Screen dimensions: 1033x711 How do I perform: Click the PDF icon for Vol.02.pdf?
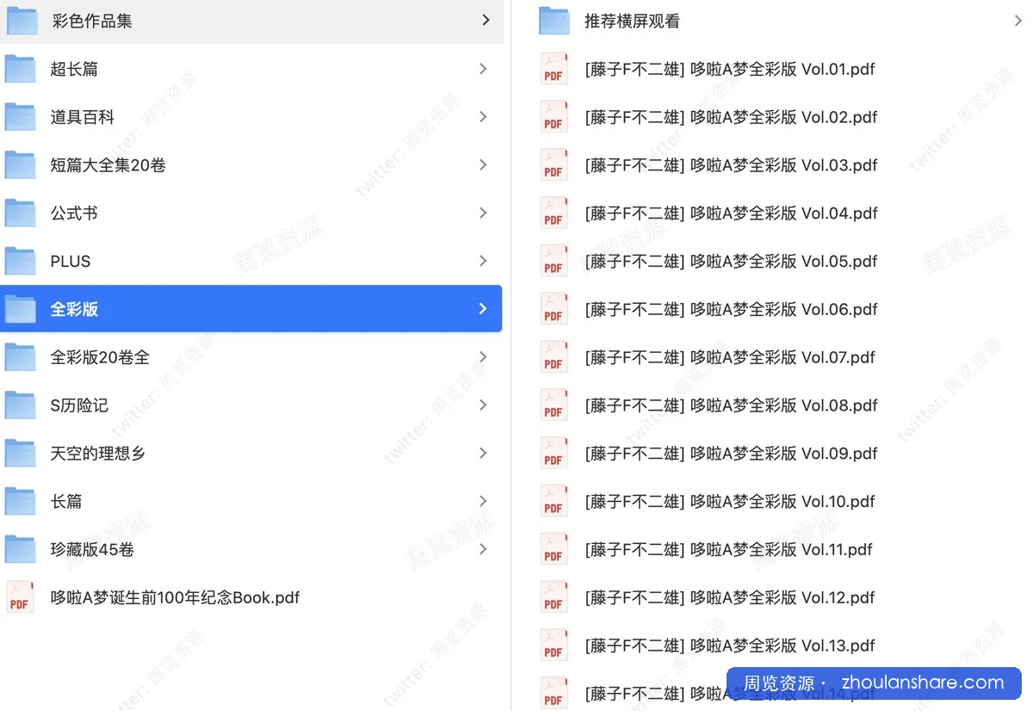click(554, 117)
